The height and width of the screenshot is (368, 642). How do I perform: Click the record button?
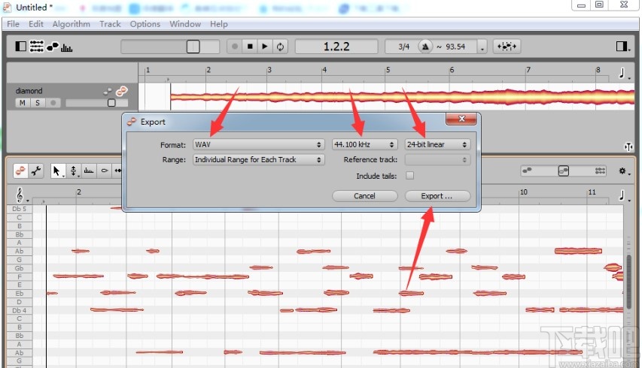click(235, 46)
